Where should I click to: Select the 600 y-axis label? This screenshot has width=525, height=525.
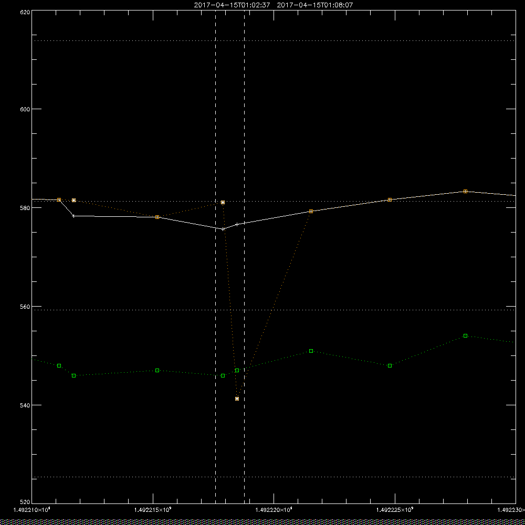(x=25, y=109)
